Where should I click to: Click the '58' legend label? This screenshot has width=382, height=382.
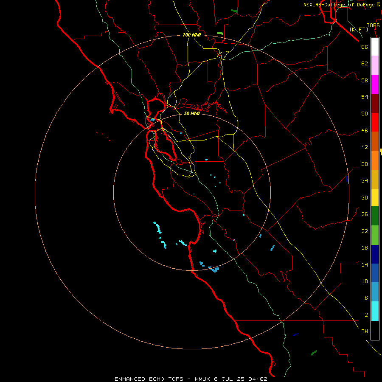[x=365, y=80]
